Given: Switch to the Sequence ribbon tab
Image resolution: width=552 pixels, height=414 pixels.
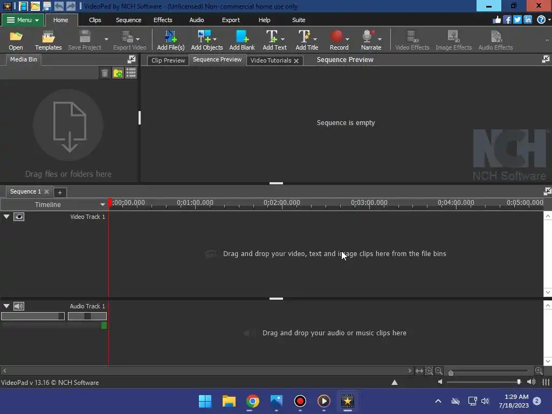Looking at the screenshot, I should pyautogui.click(x=128, y=20).
